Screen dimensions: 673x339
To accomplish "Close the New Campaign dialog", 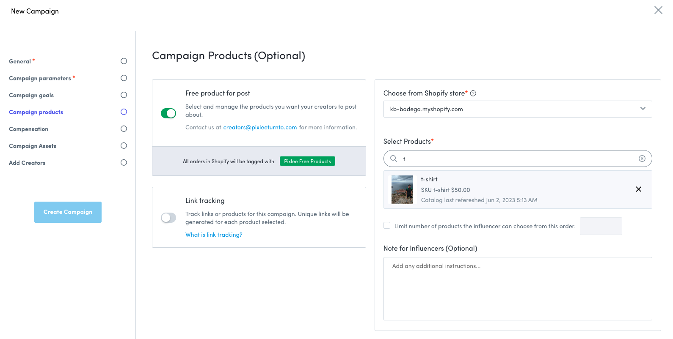I will [658, 10].
